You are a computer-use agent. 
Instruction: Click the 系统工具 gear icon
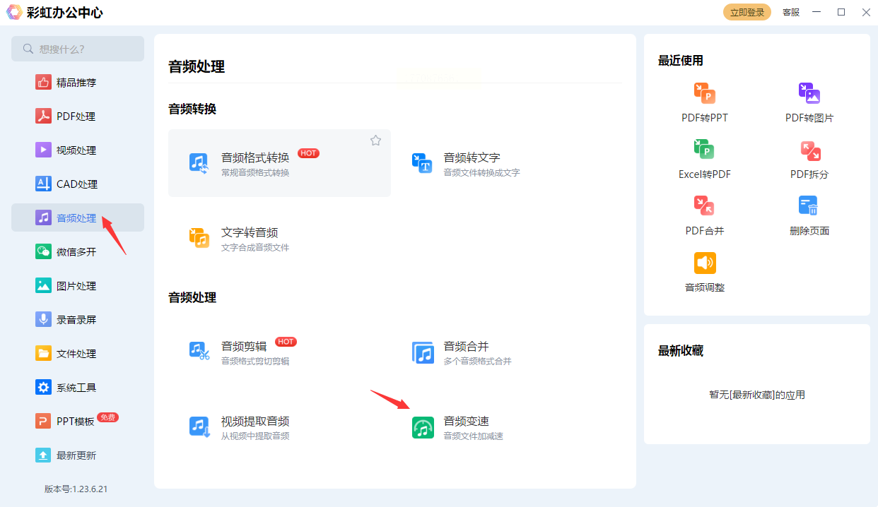44,388
